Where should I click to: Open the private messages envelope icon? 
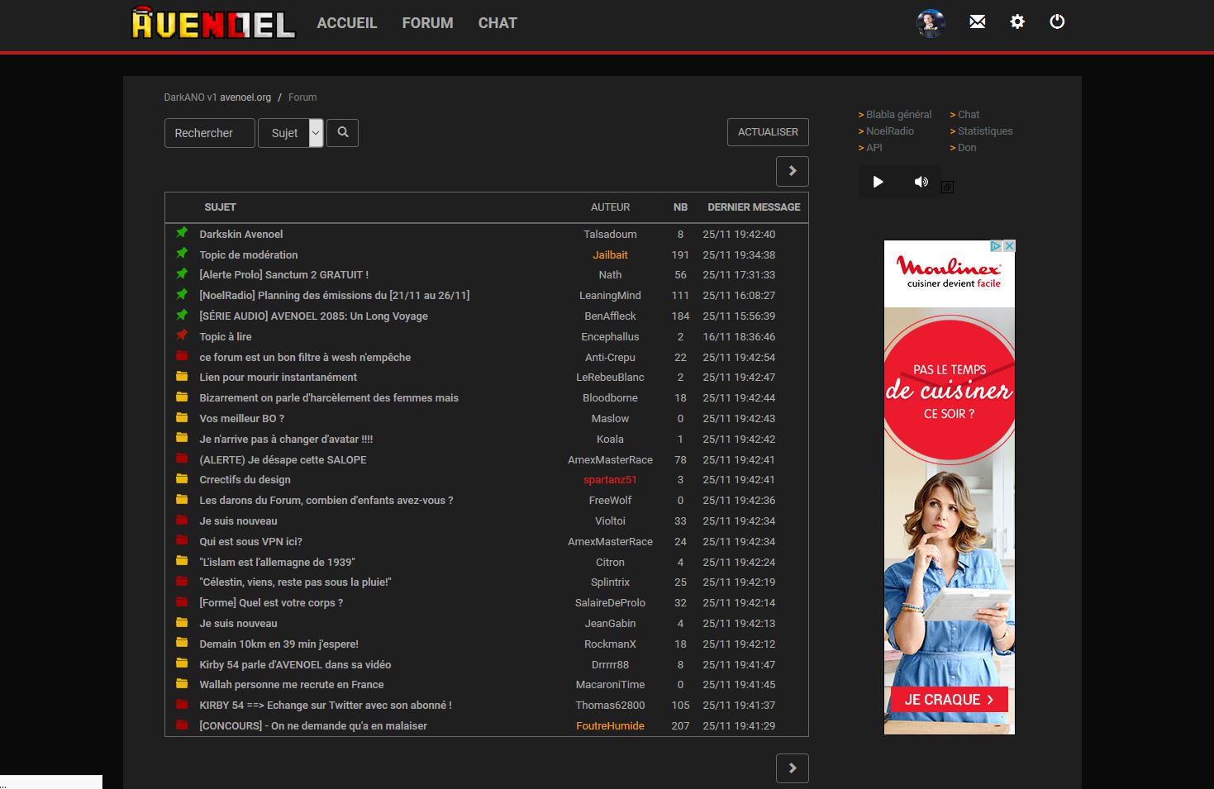[977, 22]
